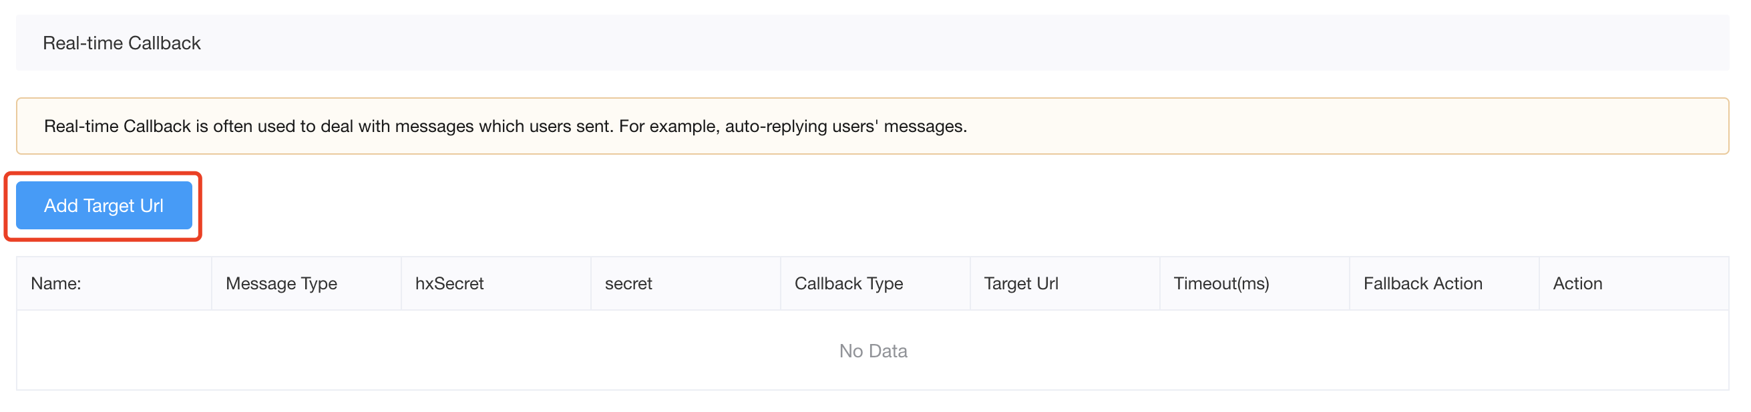Click the word 'Target' on the blue button
1751x412 pixels.
pos(110,205)
